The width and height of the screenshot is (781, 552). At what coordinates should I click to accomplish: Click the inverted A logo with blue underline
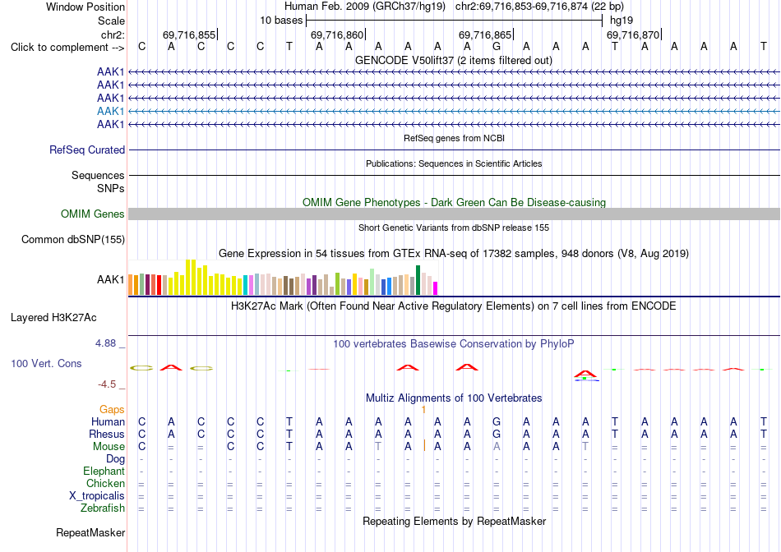tap(585, 375)
